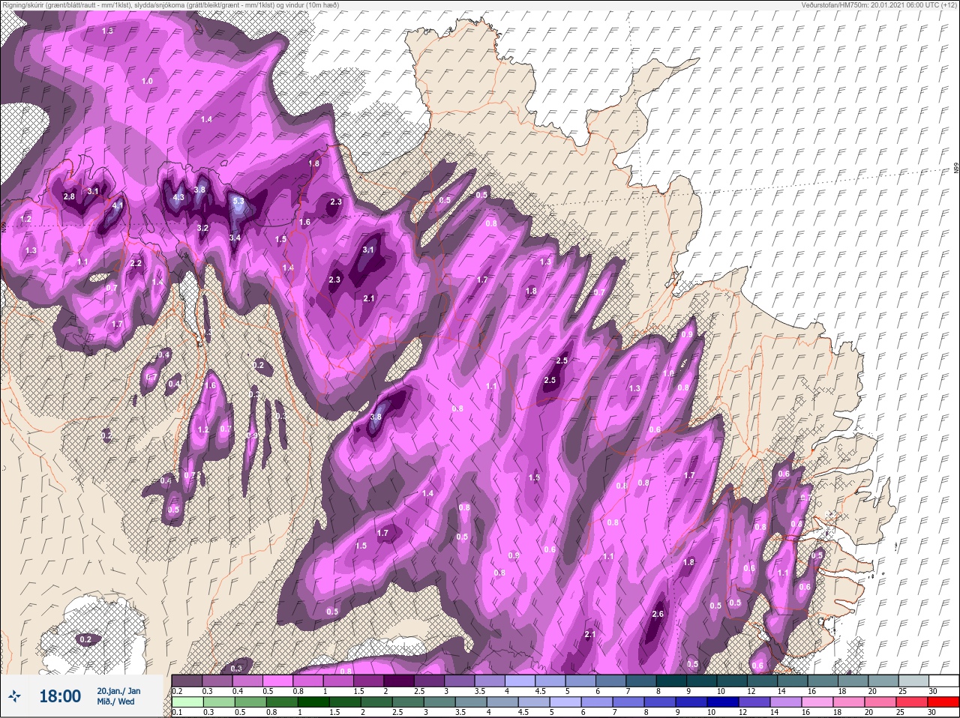
Task: Click the 2.2 precipitation value label
Action: (136, 263)
